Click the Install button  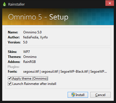click(x=78, y=95)
